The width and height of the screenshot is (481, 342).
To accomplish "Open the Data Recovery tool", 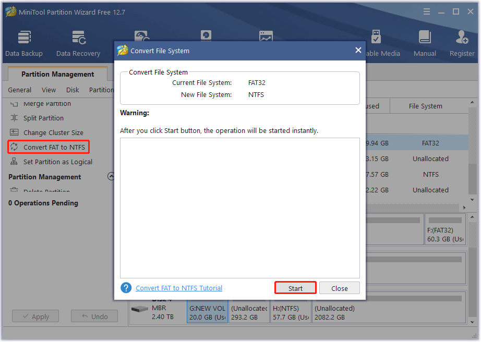I will coord(78,43).
